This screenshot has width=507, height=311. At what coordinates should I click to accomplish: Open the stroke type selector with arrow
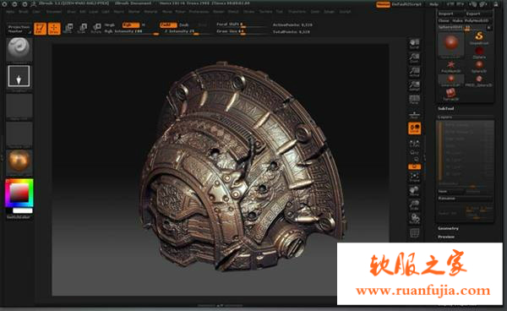click(x=19, y=76)
